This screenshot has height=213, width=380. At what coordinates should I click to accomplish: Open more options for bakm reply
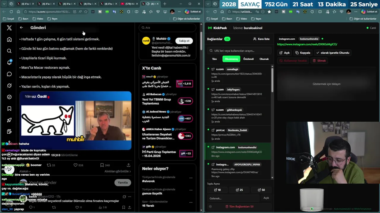pos(129,197)
